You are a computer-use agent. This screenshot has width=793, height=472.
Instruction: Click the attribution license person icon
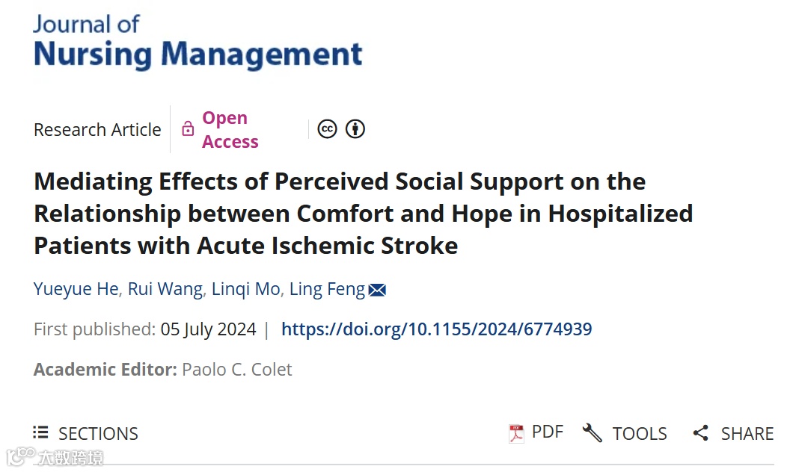point(355,129)
